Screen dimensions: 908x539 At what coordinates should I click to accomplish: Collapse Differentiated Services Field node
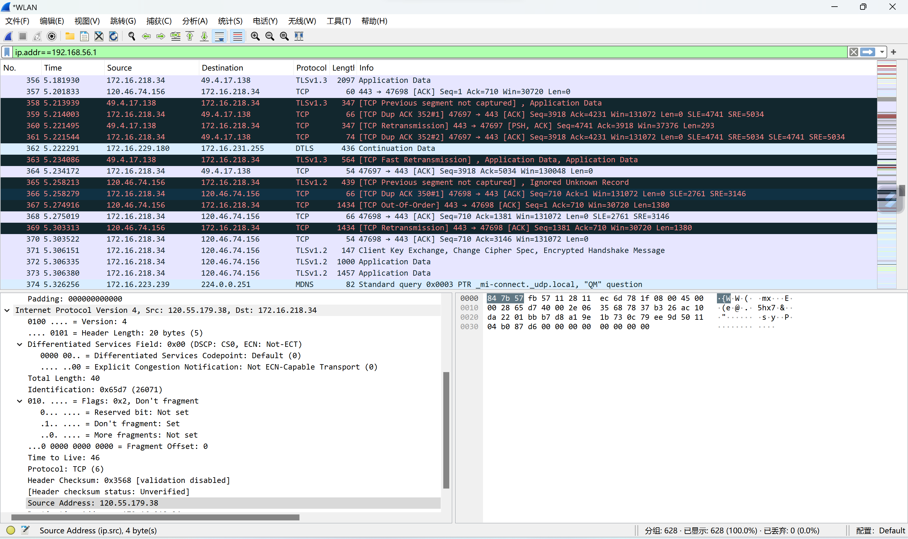tap(20, 345)
